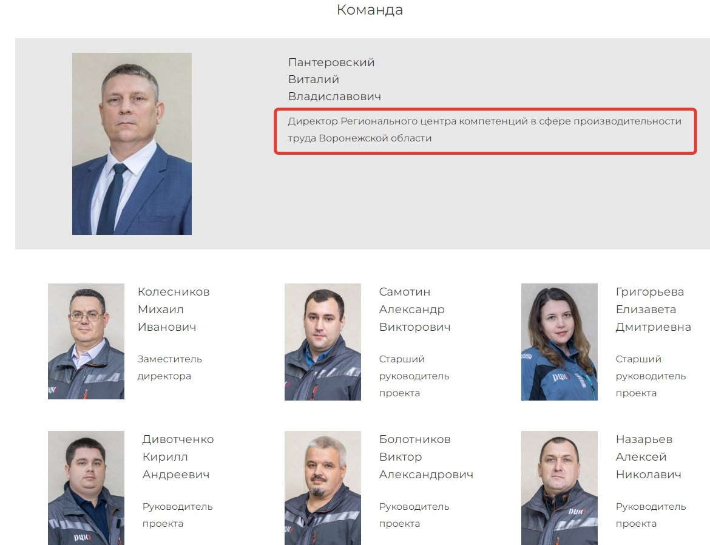Screen dimensions: 710x545
Task: Click the name Болотников Виктор Александрович
Action: pos(426,456)
